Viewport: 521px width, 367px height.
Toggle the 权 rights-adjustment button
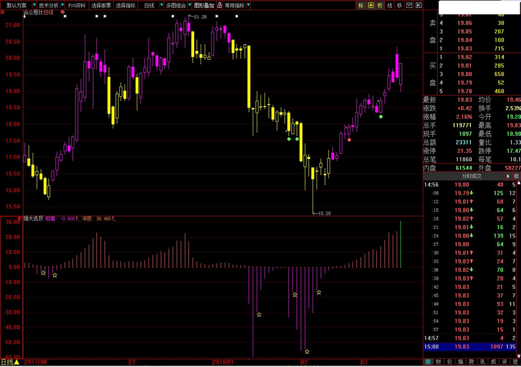380,5
